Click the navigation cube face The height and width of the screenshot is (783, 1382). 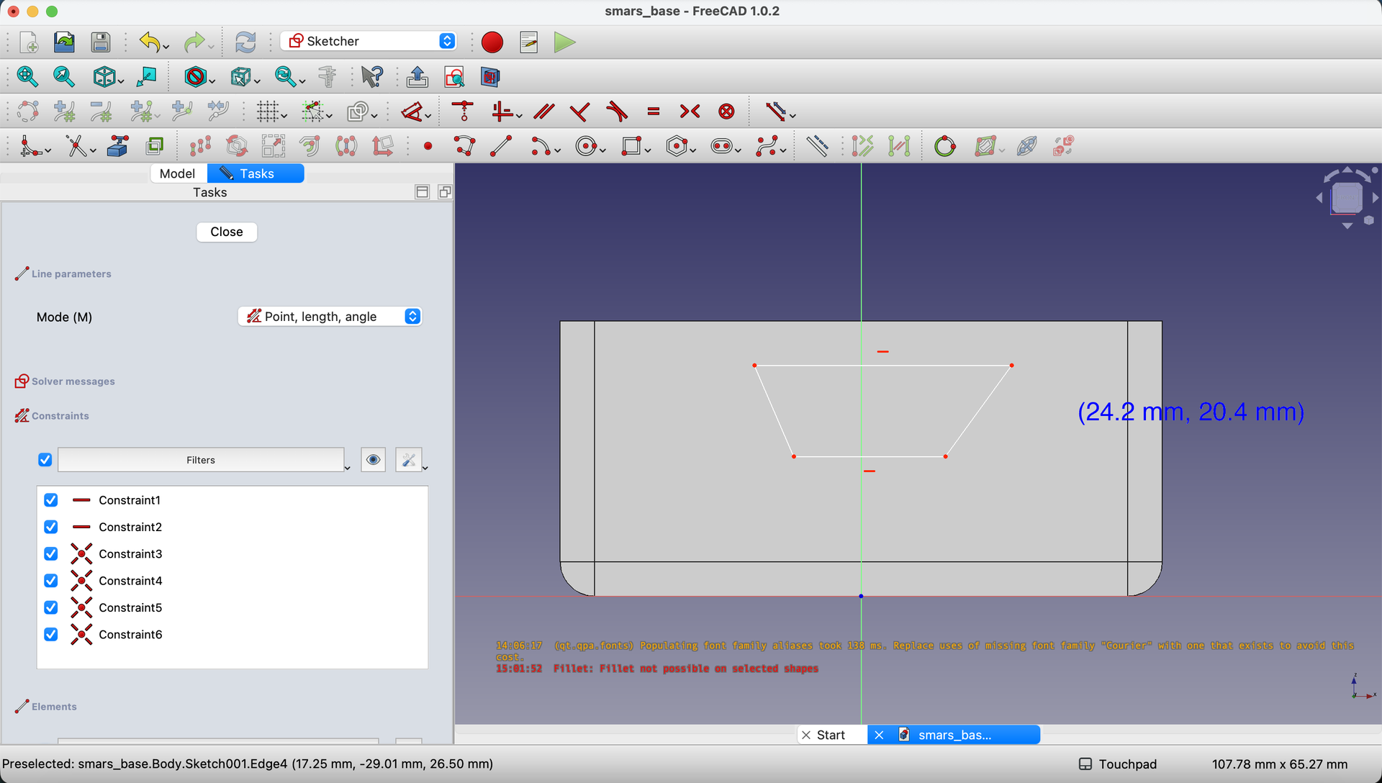pyautogui.click(x=1347, y=198)
